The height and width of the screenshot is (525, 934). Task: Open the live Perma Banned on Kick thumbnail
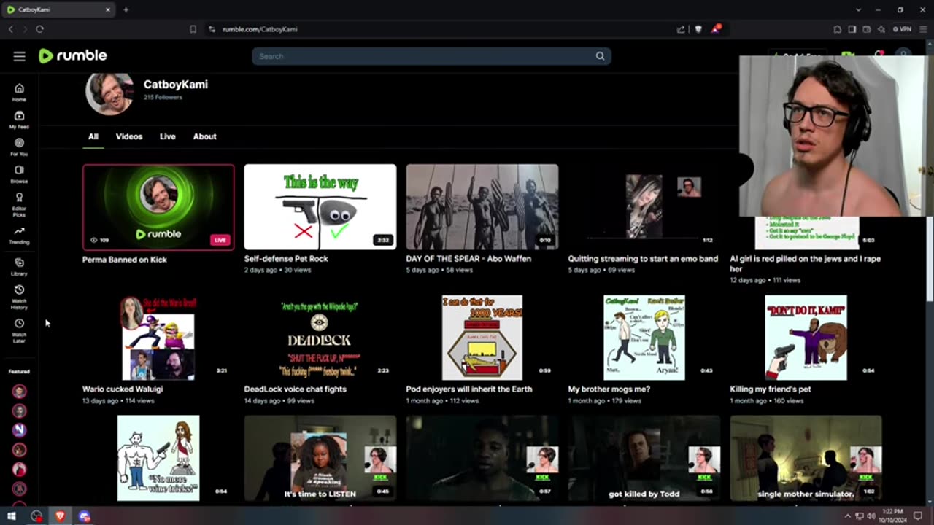point(158,207)
